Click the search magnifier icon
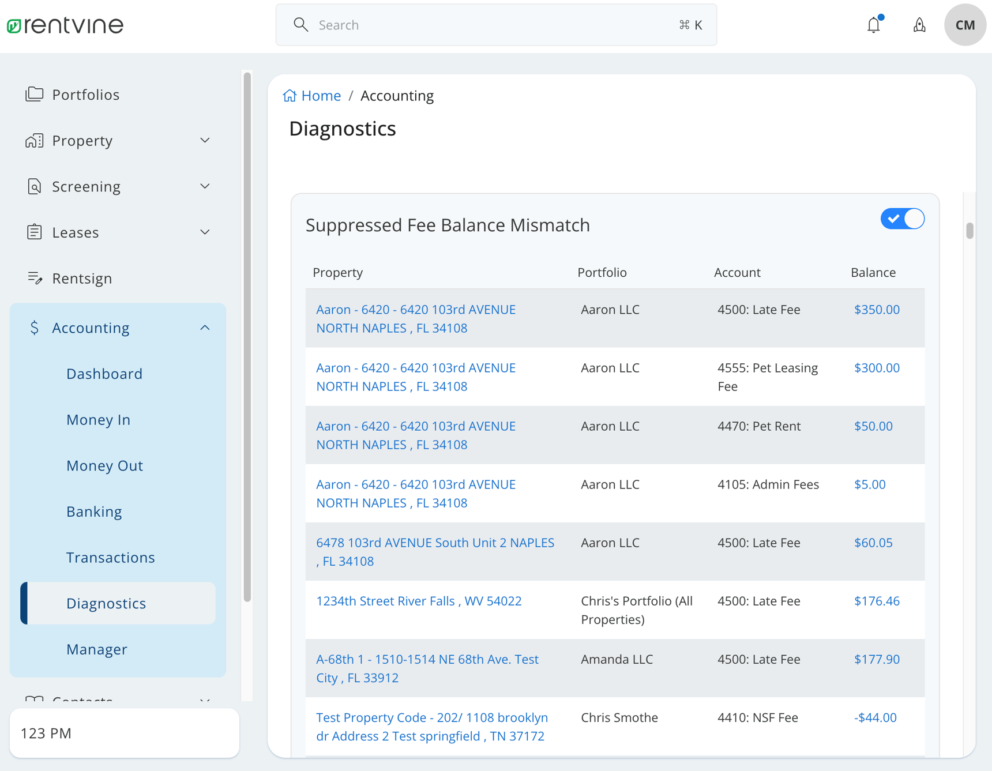The image size is (992, 771). [x=300, y=25]
